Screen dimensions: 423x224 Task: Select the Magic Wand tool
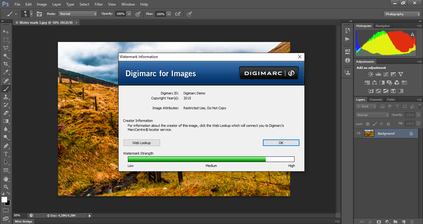tap(6, 56)
